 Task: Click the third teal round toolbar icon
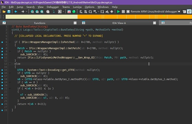click(x=42, y=12)
